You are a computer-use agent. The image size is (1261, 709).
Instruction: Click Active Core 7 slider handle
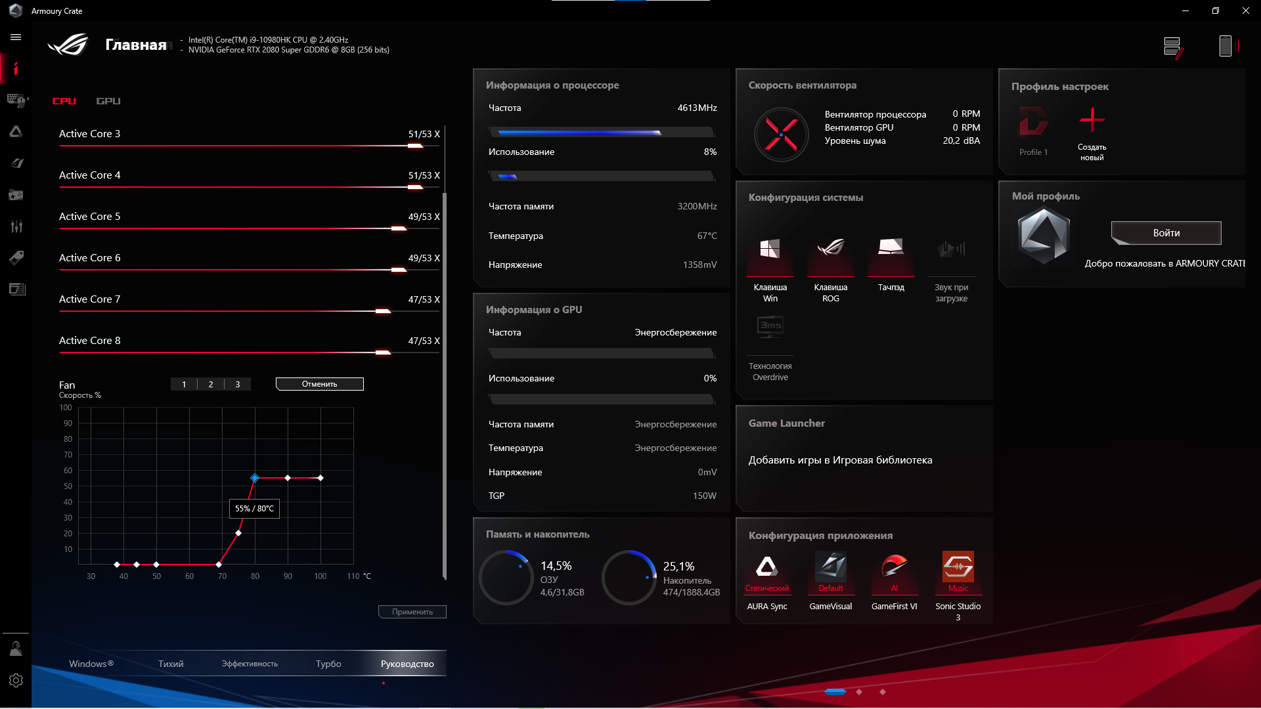pos(383,311)
